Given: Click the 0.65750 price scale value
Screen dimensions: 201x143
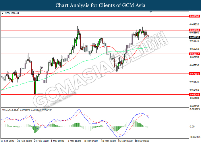Looking at the screenshot, I should tap(194, 106).
